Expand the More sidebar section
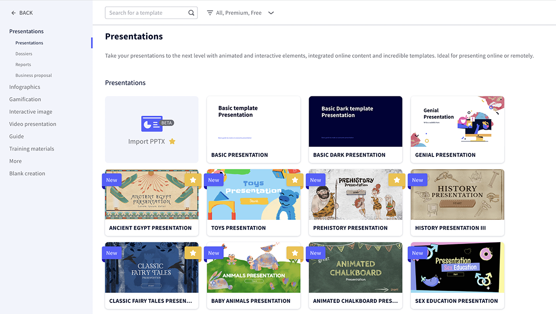Image resolution: width=556 pixels, height=314 pixels. (15, 161)
